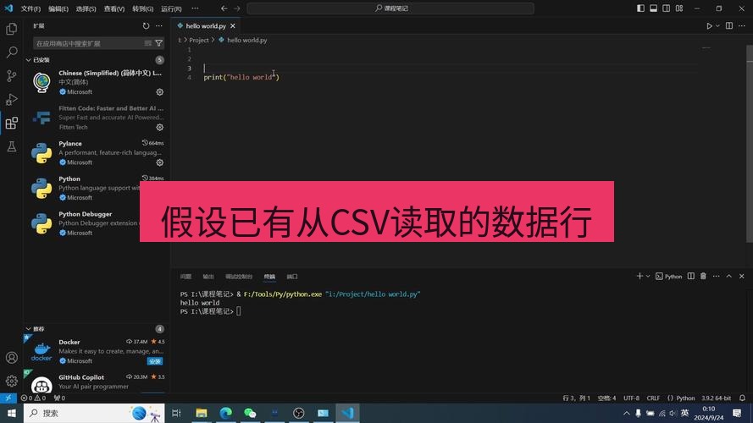Open the Edit menu (编辑)
Viewport: 753px width, 423px height.
58,8
